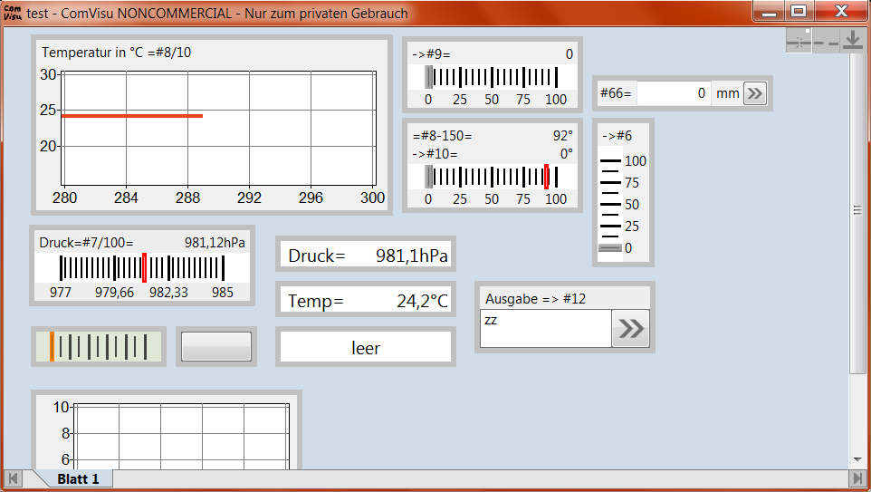Image resolution: width=871 pixels, height=492 pixels.
Task: Click the Temp= 24,2°C display
Action: click(366, 301)
